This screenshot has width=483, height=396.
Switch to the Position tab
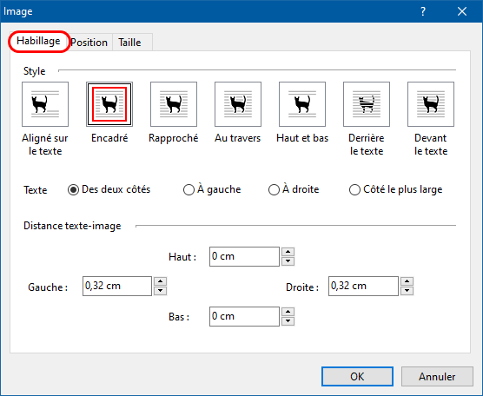click(x=89, y=43)
